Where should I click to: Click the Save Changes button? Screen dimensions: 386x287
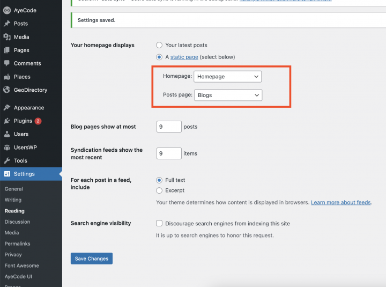[92, 259]
